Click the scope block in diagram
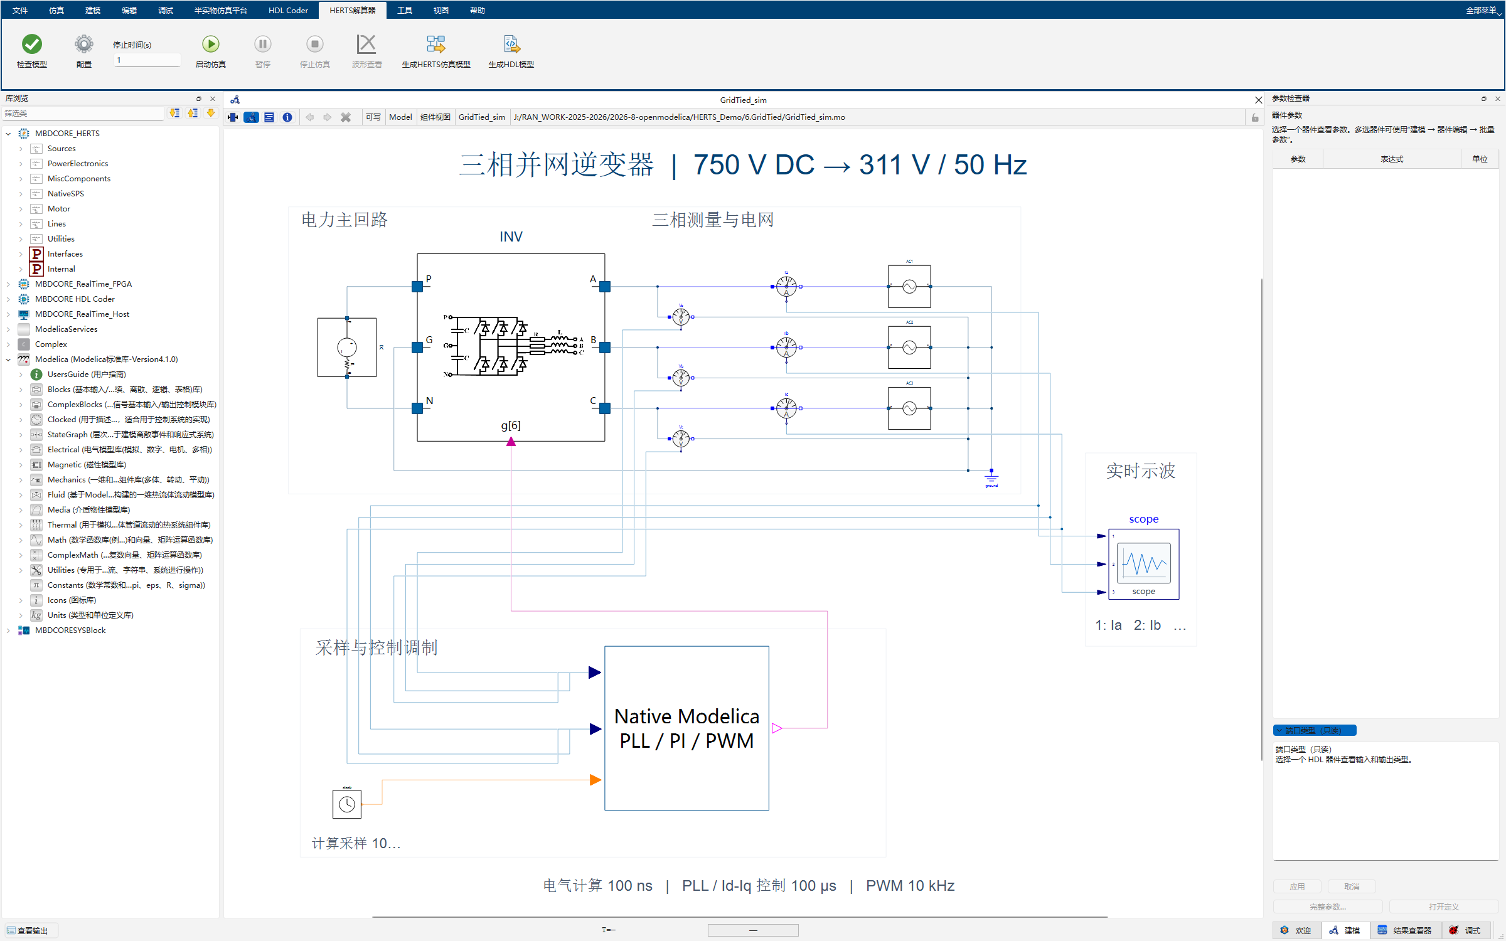Image resolution: width=1506 pixels, height=941 pixels. [1144, 564]
